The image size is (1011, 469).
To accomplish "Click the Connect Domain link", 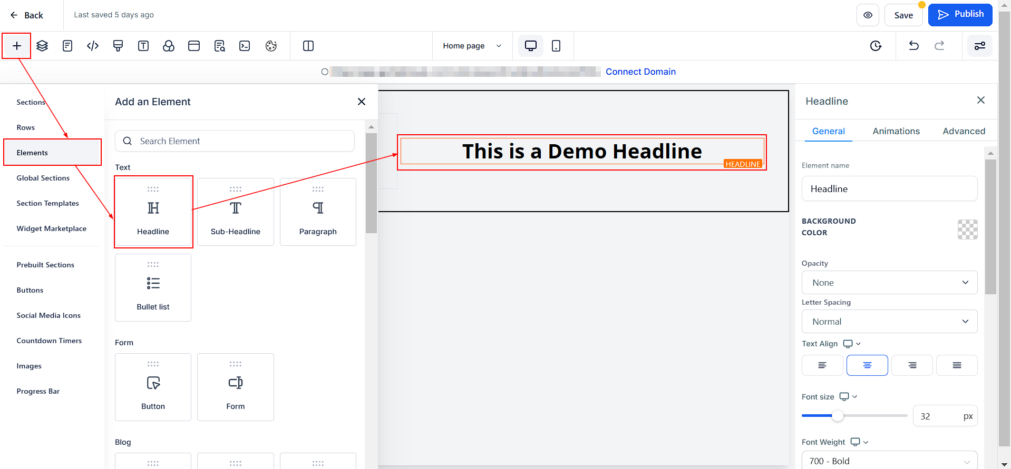I will point(640,72).
